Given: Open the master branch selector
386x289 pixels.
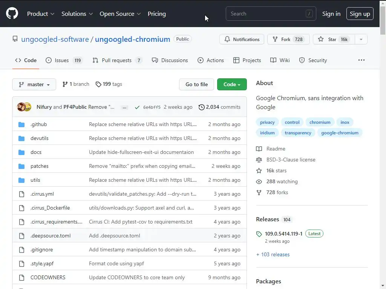Looking at the screenshot, I should coord(34,84).
